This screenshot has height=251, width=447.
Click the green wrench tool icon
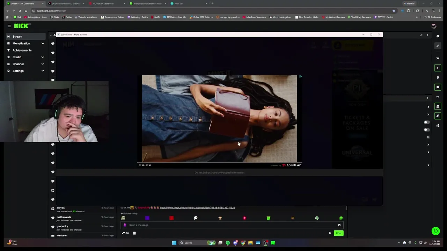pyautogui.click(x=438, y=116)
